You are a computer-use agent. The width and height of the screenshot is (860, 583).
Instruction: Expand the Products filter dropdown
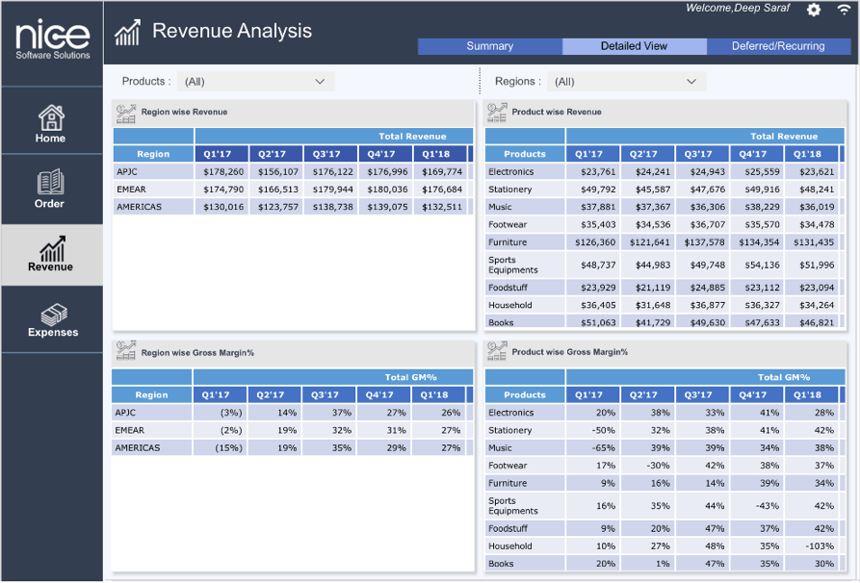[x=255, y=82]
